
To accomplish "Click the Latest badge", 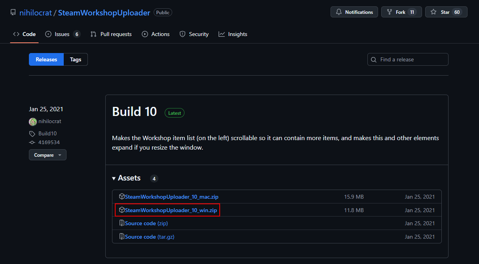I will (175, 113).
